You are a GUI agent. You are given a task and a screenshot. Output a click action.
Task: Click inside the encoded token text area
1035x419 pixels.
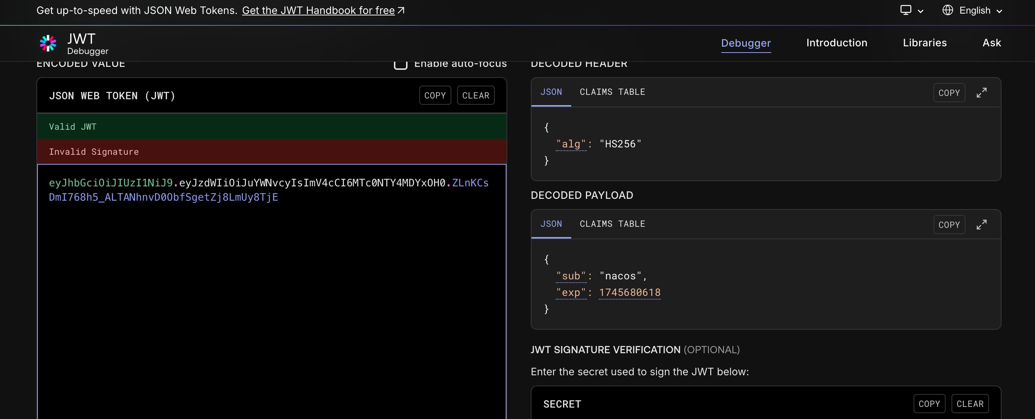point(271,291)
